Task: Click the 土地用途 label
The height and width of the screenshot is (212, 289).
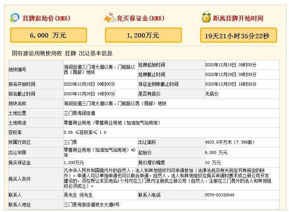Action: pos(17,123)
